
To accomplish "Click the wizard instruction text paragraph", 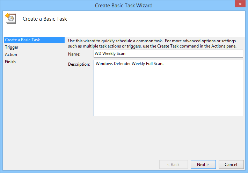I will click(x=152, y=44).
